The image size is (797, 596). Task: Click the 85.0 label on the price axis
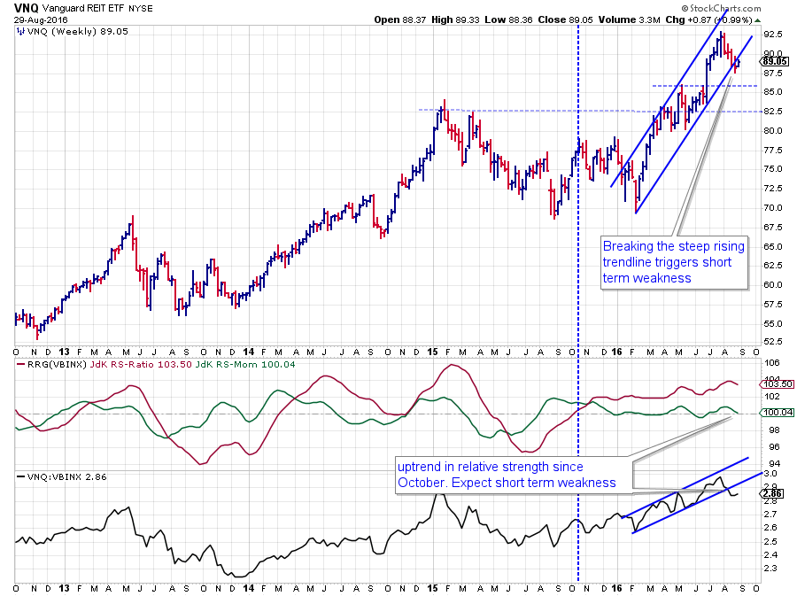coord(772,92)
